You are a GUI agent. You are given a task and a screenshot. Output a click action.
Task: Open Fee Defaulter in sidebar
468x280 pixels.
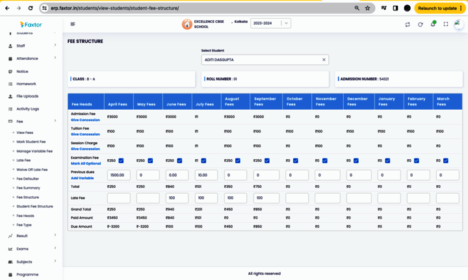tap(27, 179)
